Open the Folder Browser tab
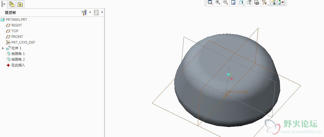The width and height of the screenshot is (324, 137). (12, 4)
